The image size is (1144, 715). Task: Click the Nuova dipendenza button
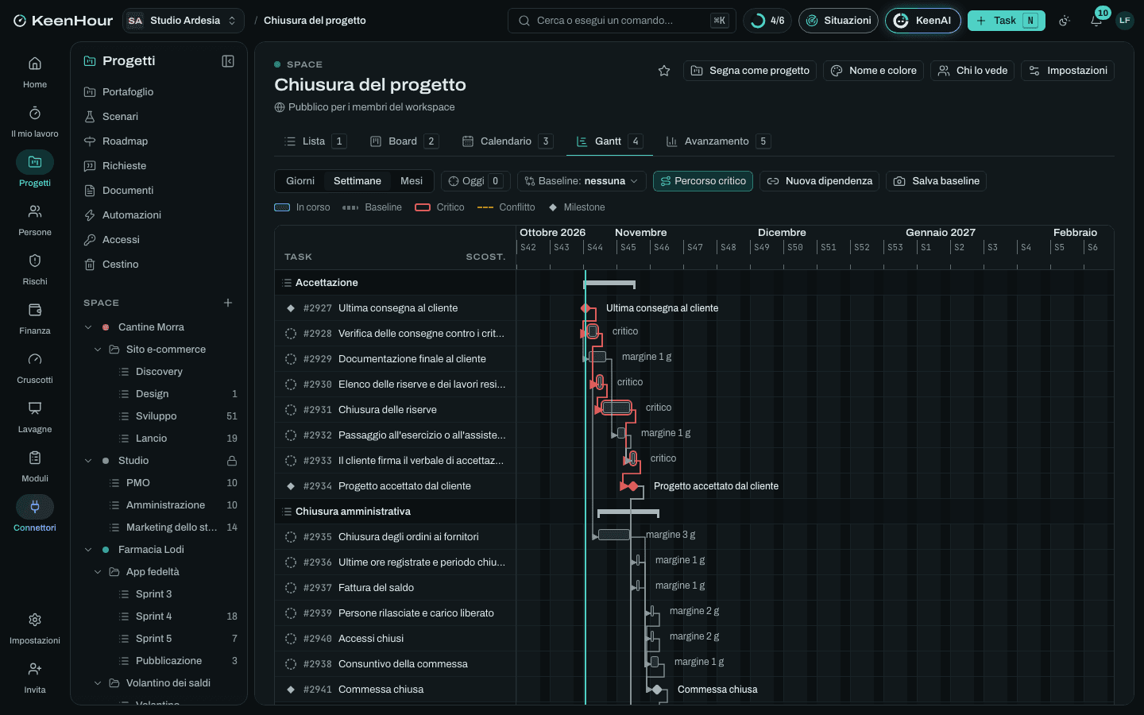point(819,181)
